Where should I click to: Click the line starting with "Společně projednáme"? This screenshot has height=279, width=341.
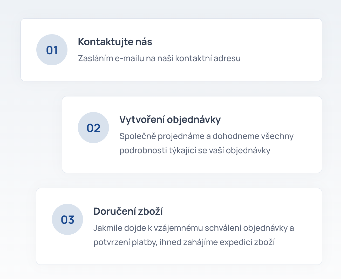pyautogui.click(x=206, y=136)
